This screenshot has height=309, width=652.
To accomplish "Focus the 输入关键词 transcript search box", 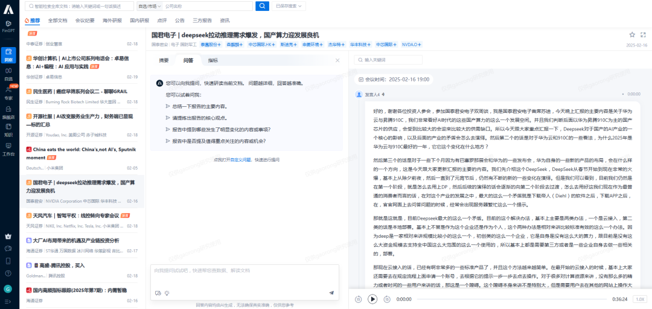I will 388,60.
